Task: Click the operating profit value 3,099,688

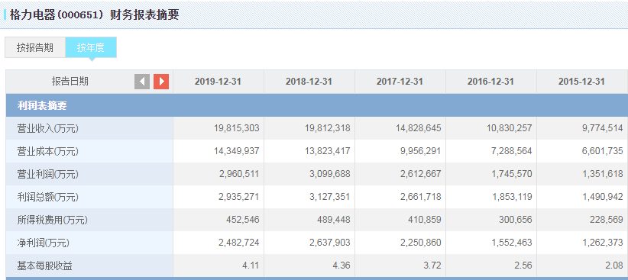Action: (x=329, y=174)
